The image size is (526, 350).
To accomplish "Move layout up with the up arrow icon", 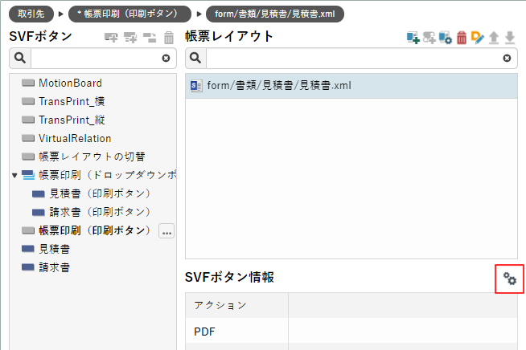I will point(494,38).
